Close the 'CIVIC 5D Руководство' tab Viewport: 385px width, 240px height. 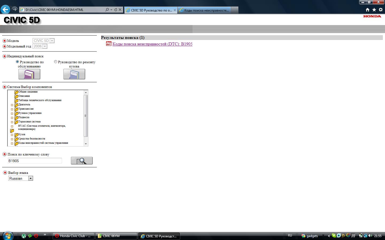pos(175,10)
